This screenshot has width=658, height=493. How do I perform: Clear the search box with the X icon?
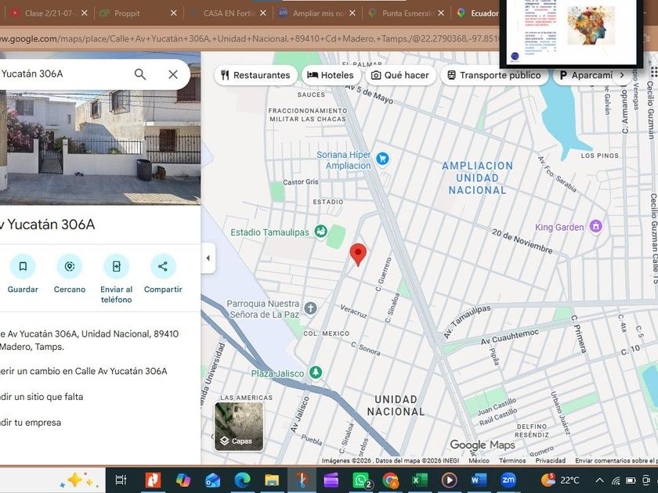pos(173,74)
